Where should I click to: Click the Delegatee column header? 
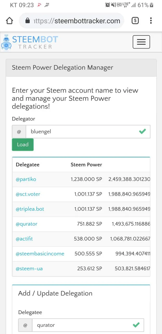(x=28, y=165)
